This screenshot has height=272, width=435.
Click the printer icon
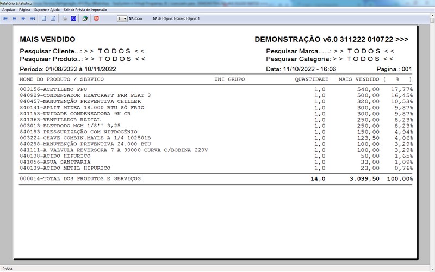[64, 18]
